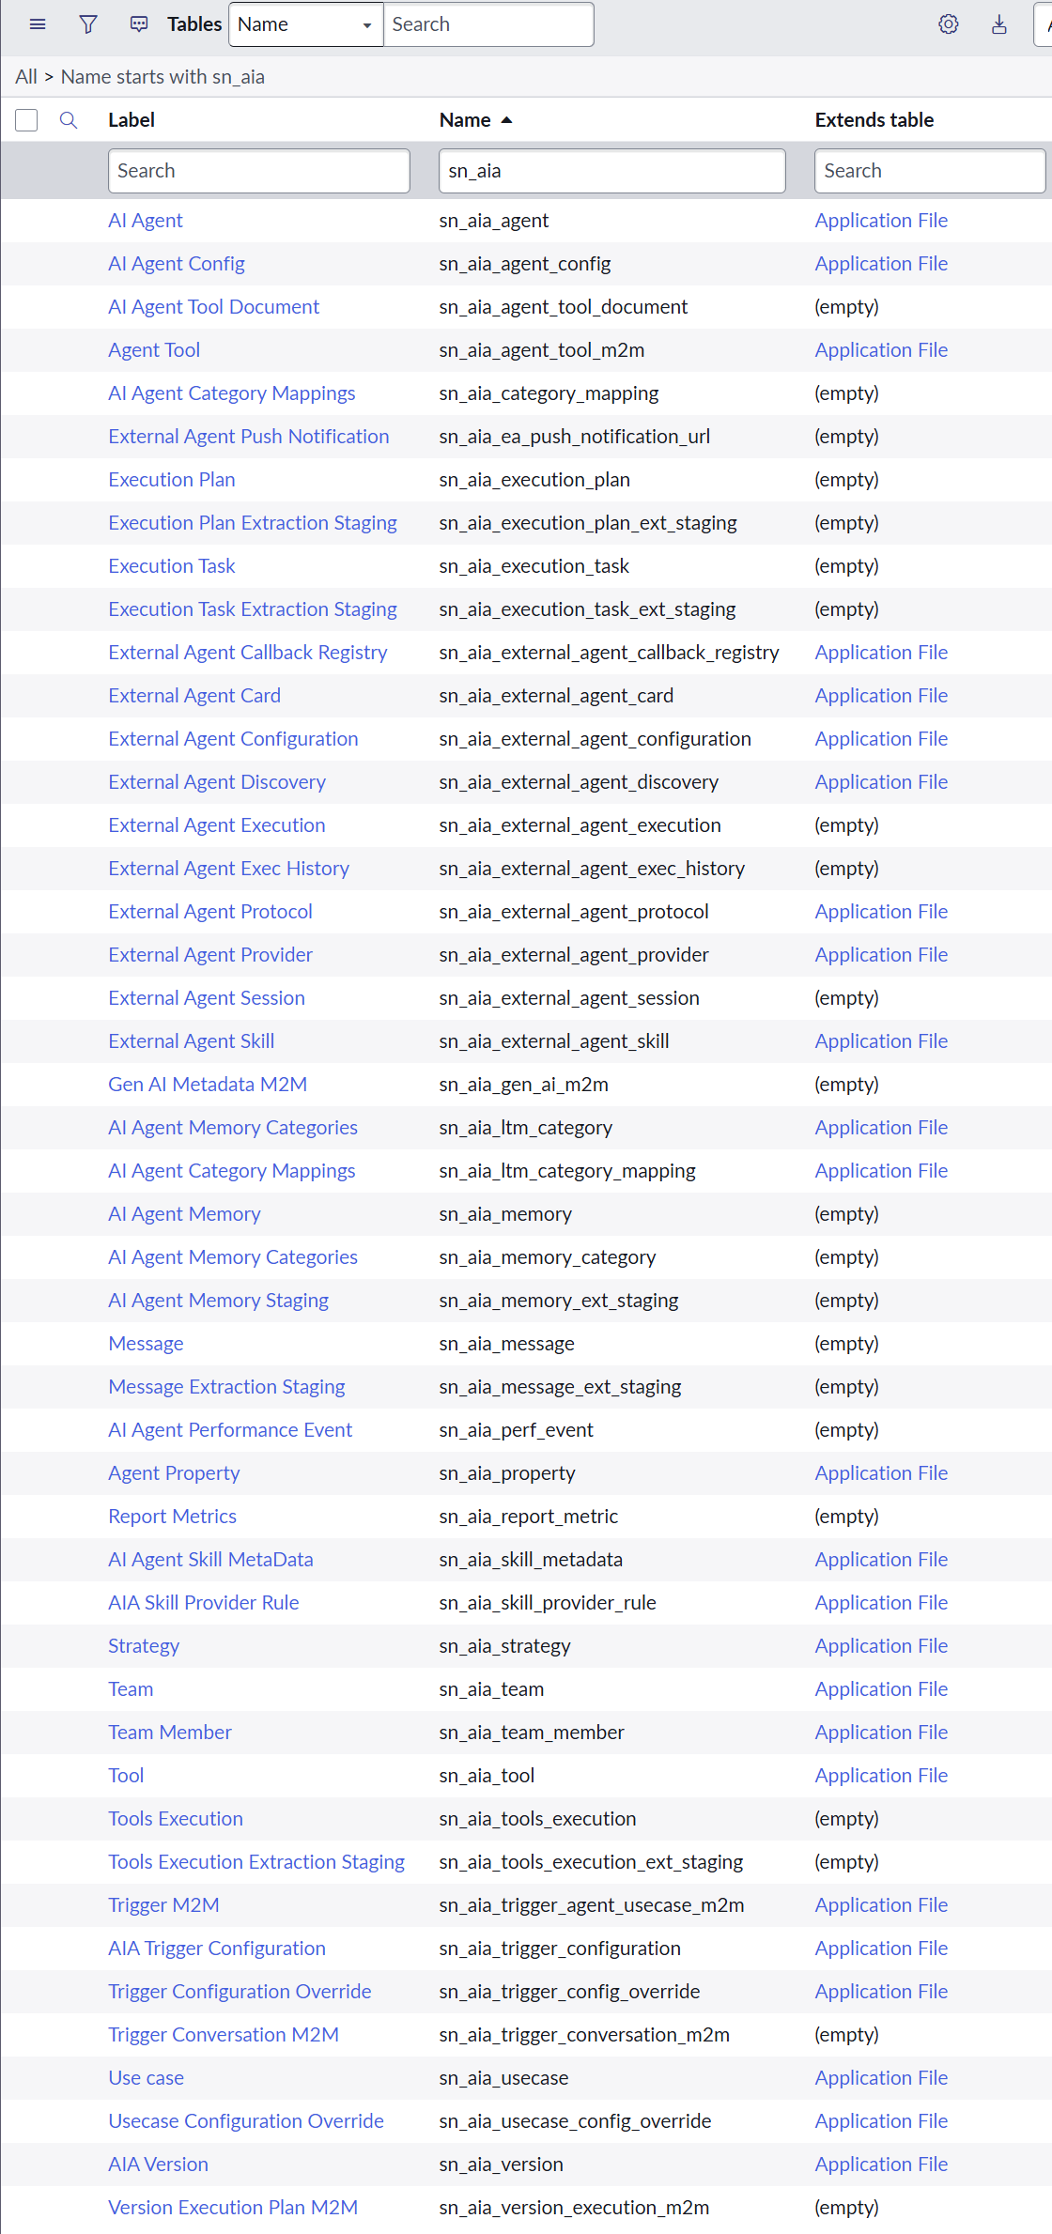Click the top Search input box
This screenshot has width=1052, height=2234.
[488, 24]
